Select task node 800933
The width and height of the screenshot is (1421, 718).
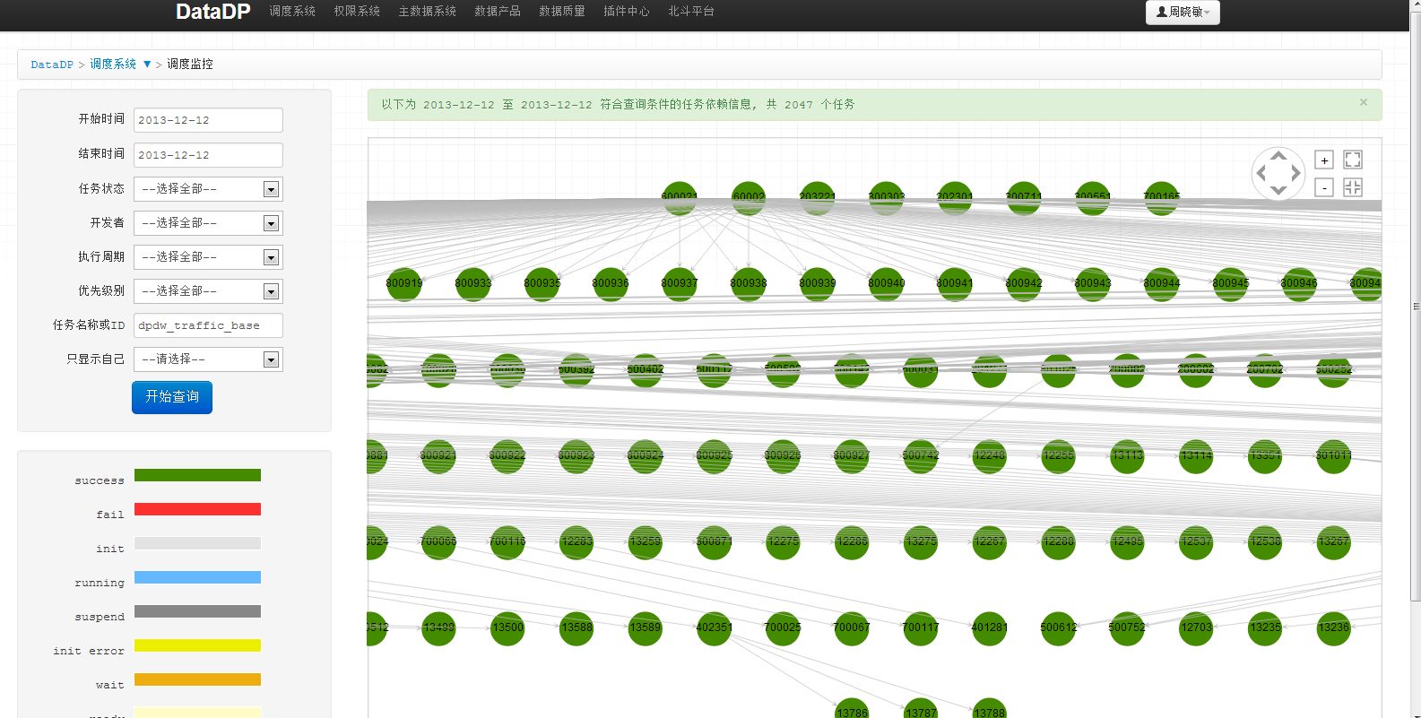point(473,283)
